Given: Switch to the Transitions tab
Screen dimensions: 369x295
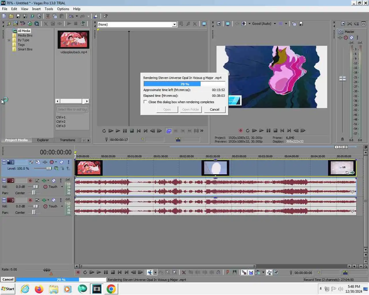Looking at the screenshot, I should pyautogui.click(x=67, y=140).
